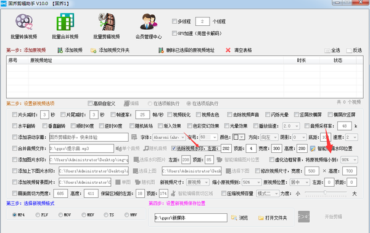Click the thread count field showing 2

pos(202,21)
